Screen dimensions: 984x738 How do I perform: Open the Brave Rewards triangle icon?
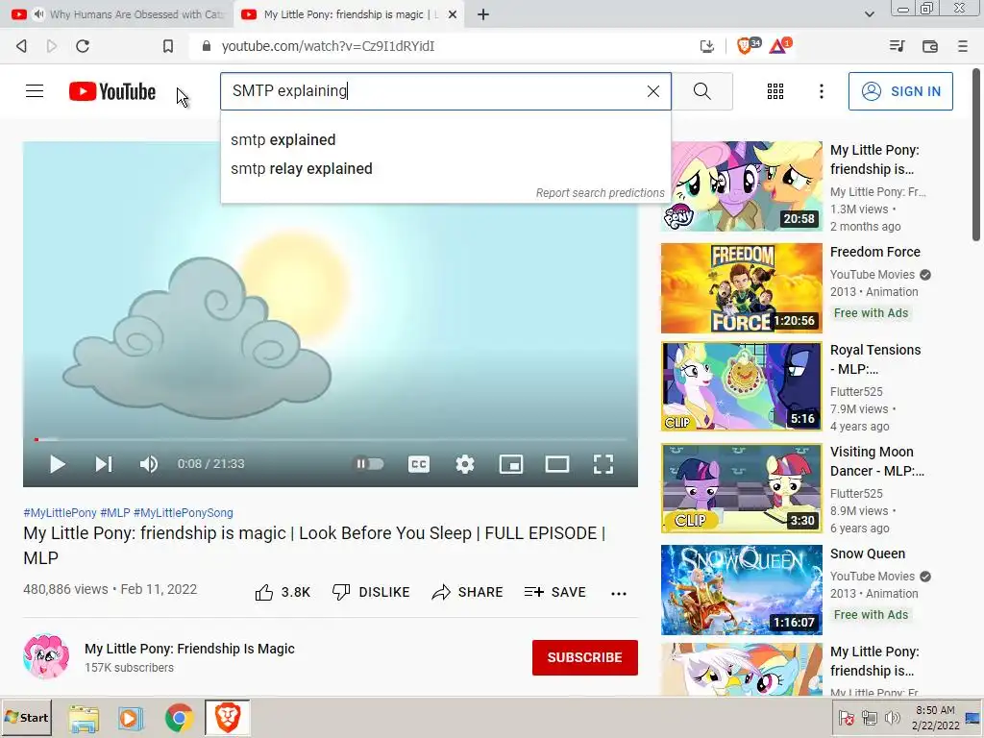780,45
